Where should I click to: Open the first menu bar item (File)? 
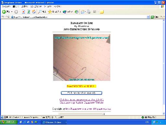[6, 6]
